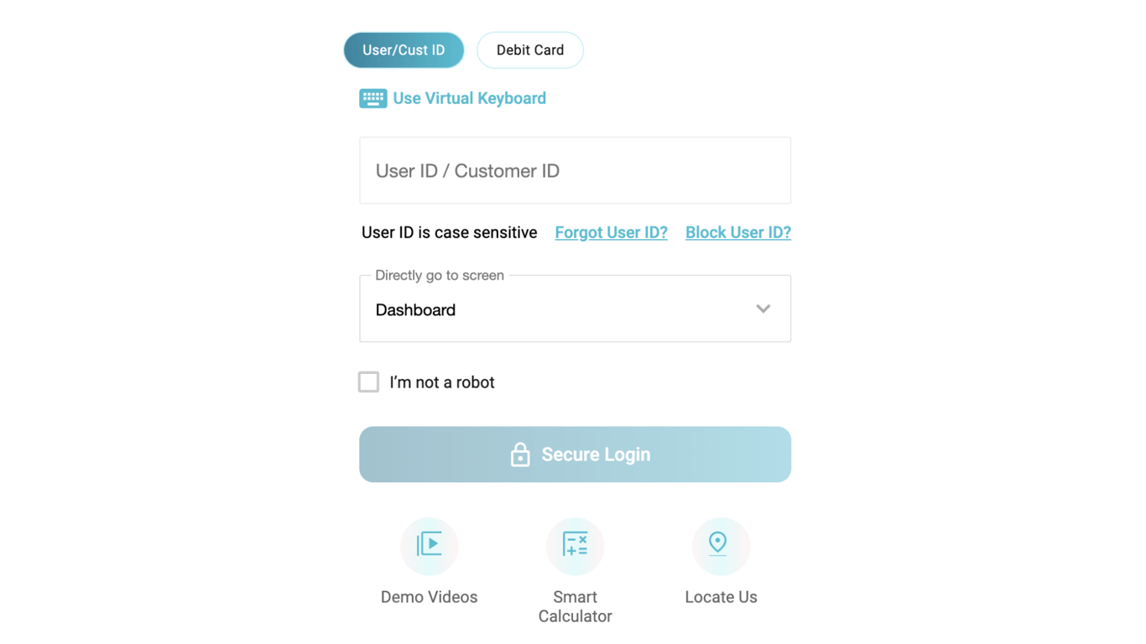The width and height of the screenshot is (1146, 644).
Task: Open the Demo Videos play icon
Action: point(429,545)
